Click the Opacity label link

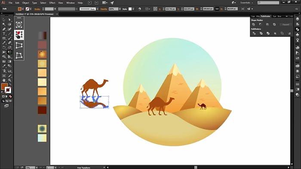click(104, 9)
